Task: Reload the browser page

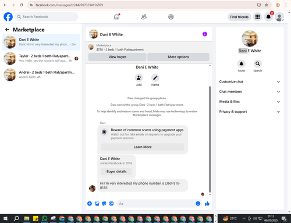Action: (22, 5)
